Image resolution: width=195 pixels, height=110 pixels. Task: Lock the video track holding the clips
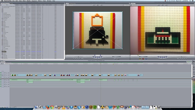click(7, 75)
